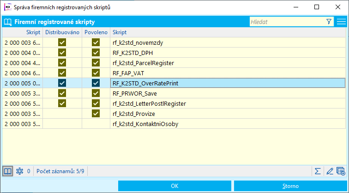Screen dimensions: 349x193
Task: Open the hamburger menu in the blue header
Action: tap(341, 22)
